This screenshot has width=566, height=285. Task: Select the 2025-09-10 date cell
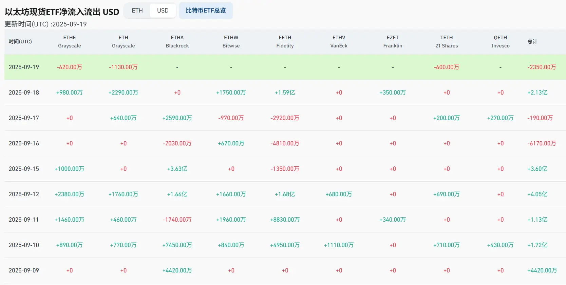24,245
